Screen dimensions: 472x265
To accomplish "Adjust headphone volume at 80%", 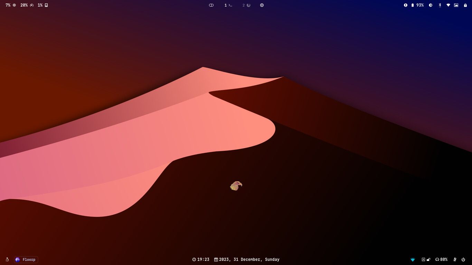I will coord(441,259).
